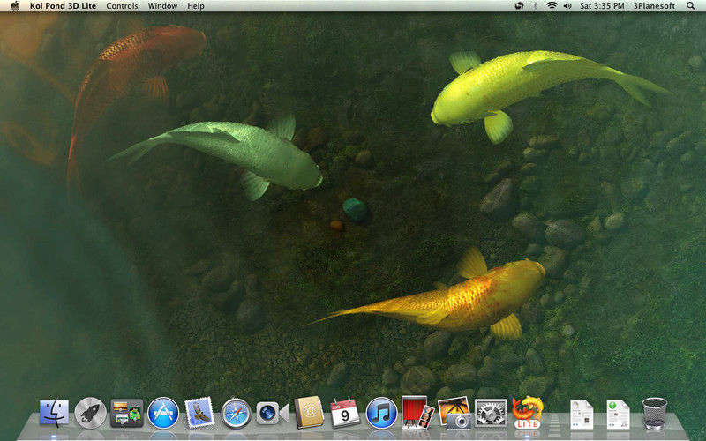The height and width of the screenshot is (441, 706).
Task: Open the Trash in the dock
Action: point(654,413)
